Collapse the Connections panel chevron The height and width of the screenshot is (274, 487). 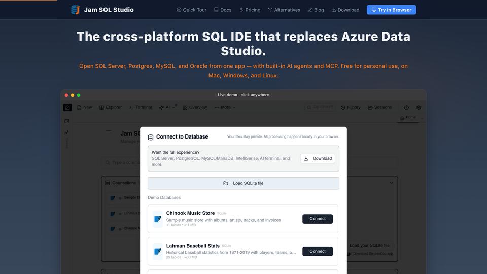392,183
